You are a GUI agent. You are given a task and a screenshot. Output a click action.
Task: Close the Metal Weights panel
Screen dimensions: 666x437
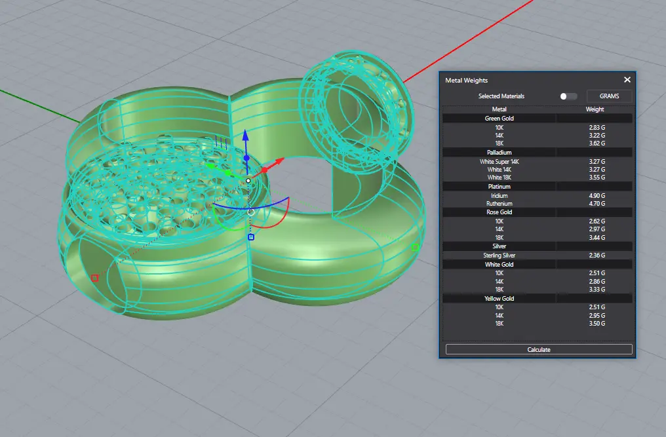click(x=627, y=80)
